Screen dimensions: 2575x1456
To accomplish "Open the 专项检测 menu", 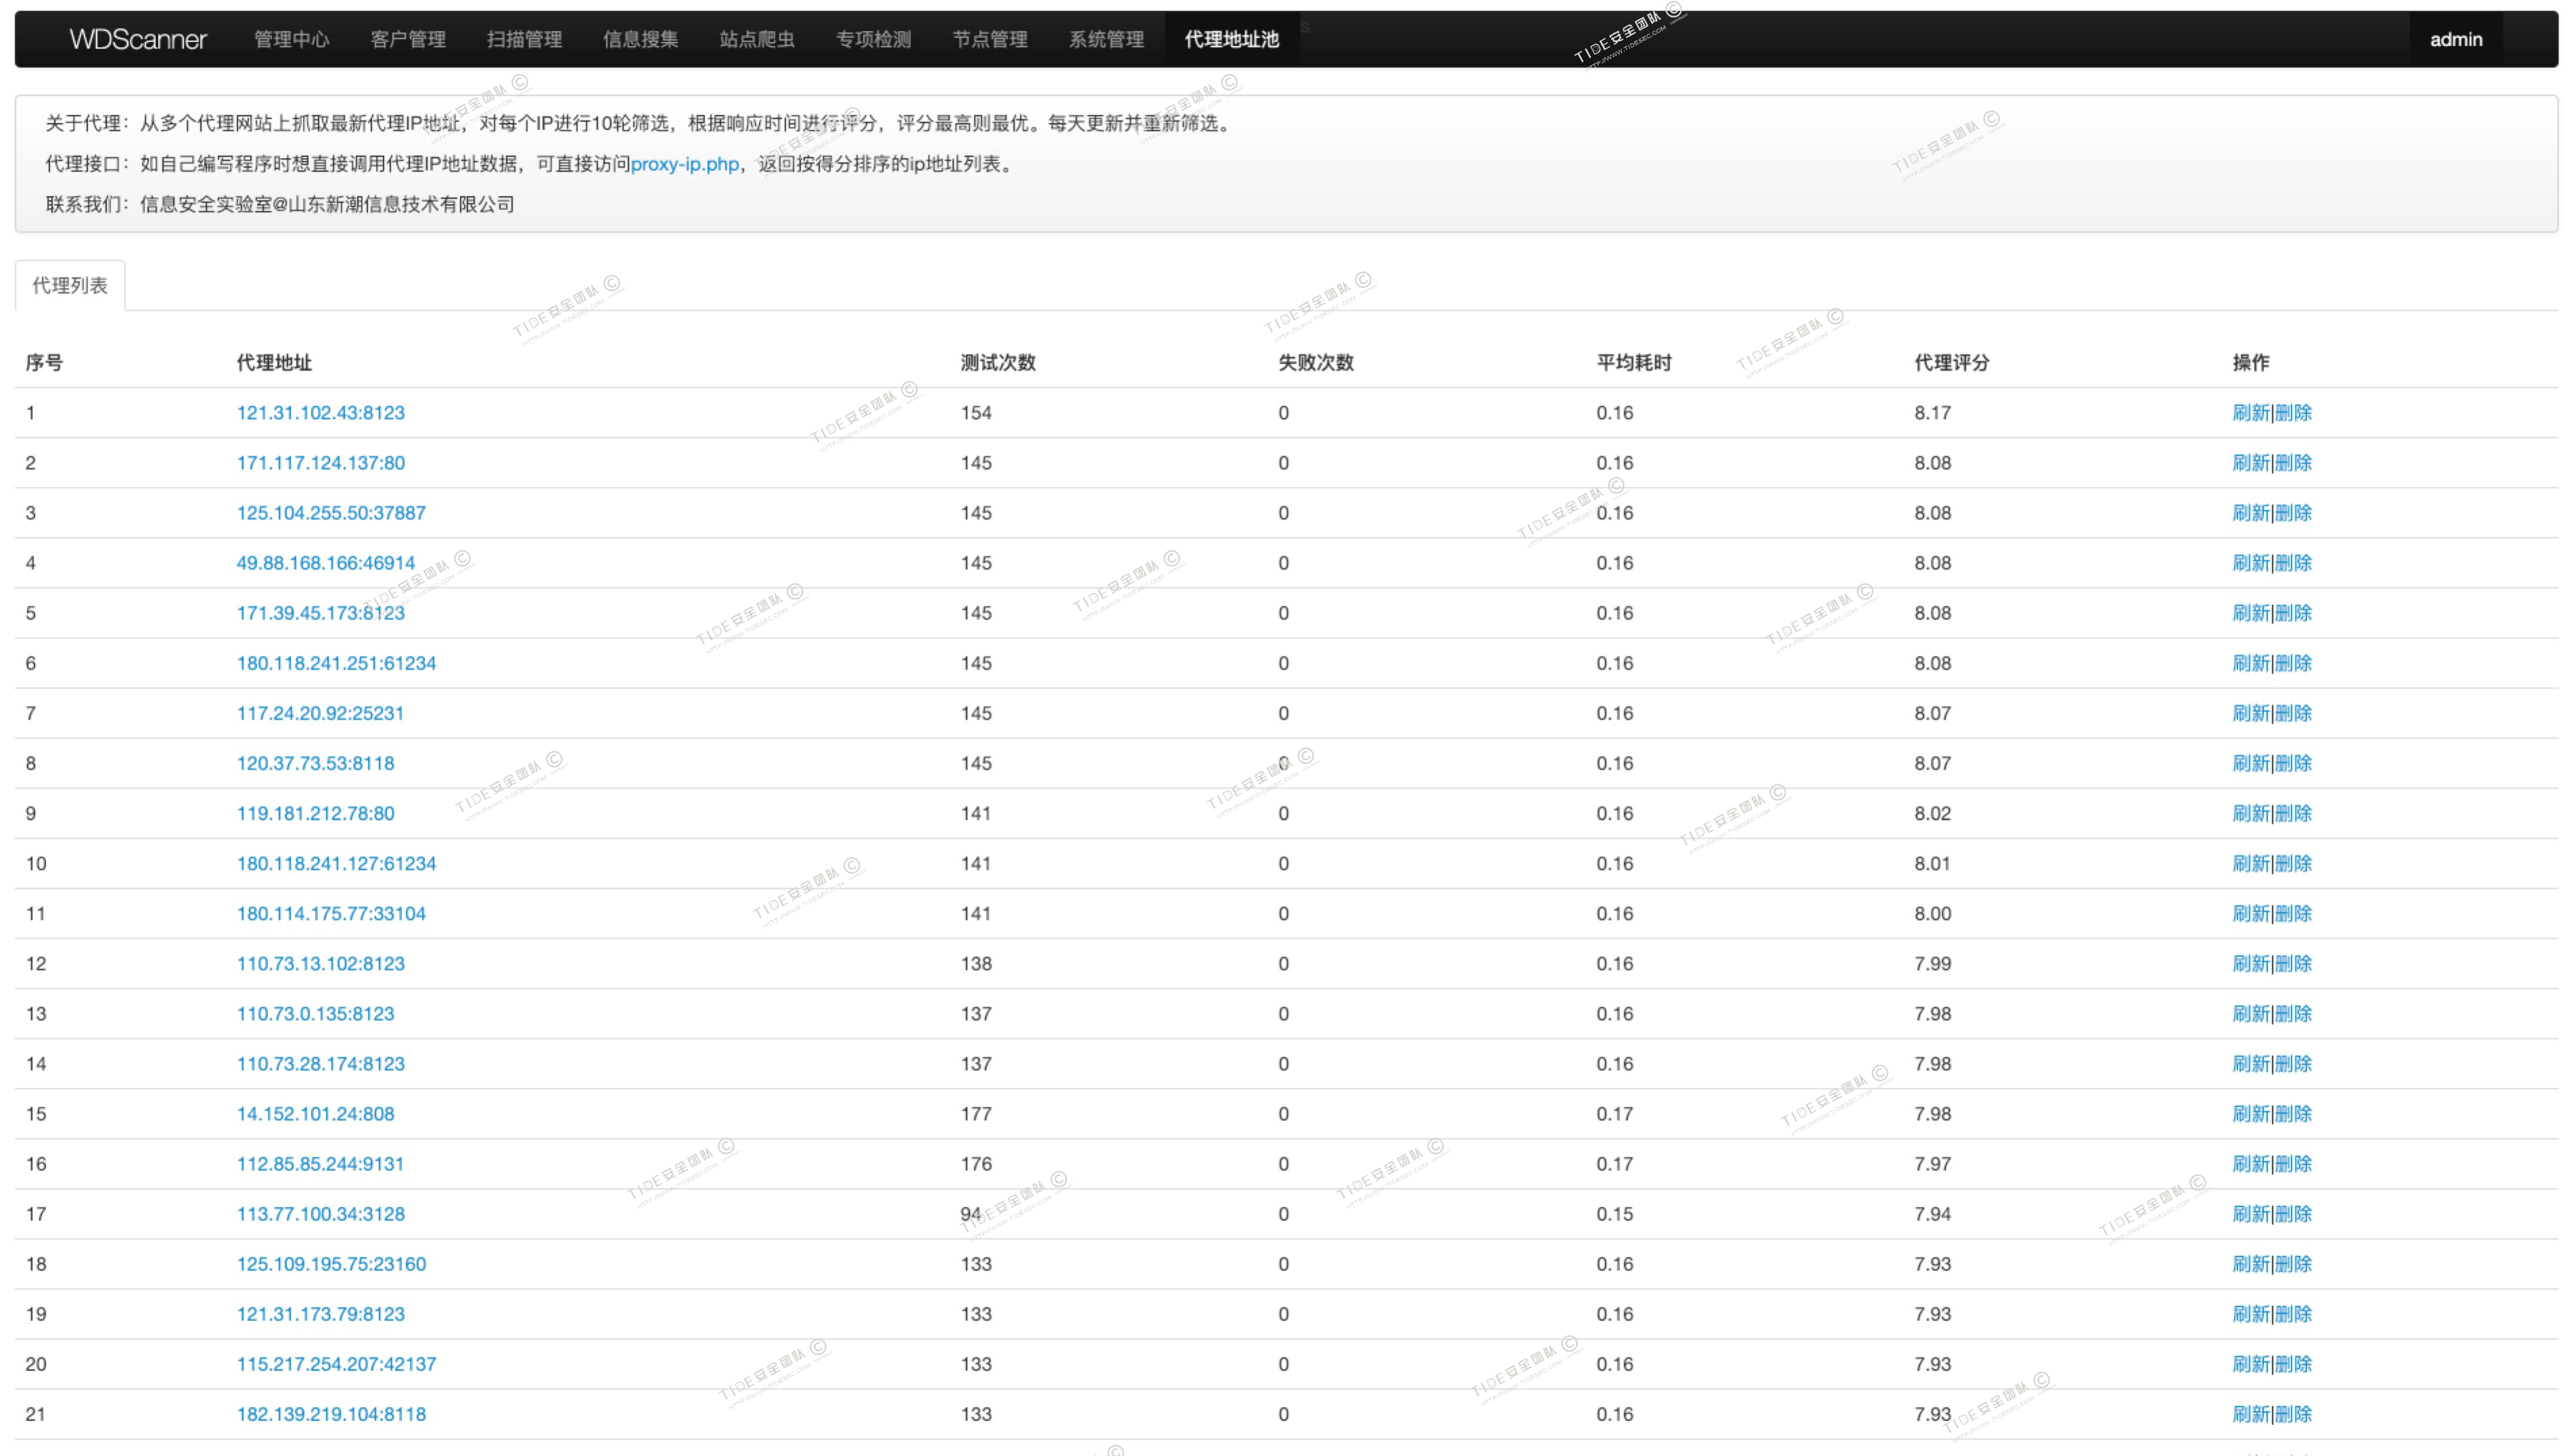I will (873, 39).
